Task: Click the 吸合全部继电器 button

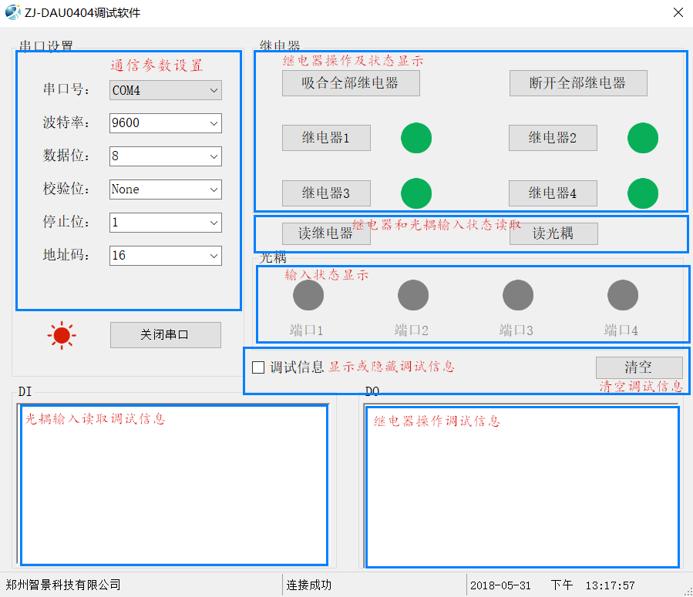Action: coord(351,83)
